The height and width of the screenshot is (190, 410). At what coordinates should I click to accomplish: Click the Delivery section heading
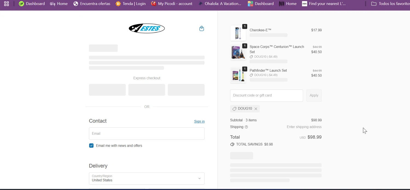[98, 166]
